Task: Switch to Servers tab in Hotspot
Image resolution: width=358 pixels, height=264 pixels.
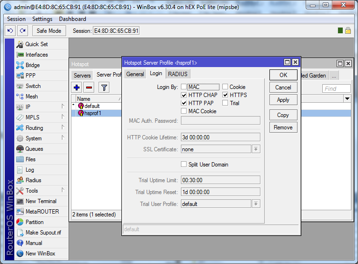Action: point(82,76)
